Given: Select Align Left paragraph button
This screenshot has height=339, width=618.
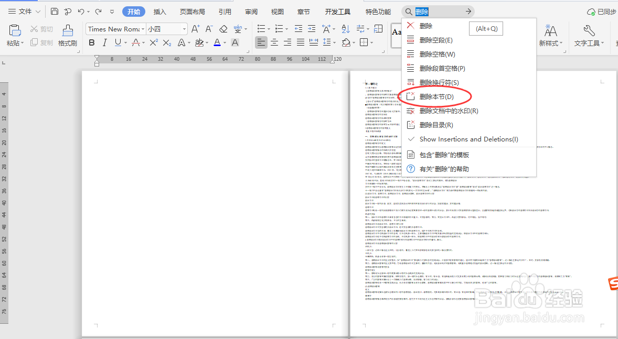Looking at the screenshot, I should [261, 42].
